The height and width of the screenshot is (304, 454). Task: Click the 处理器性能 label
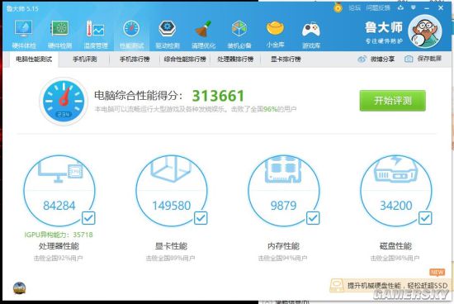(59, 246)
